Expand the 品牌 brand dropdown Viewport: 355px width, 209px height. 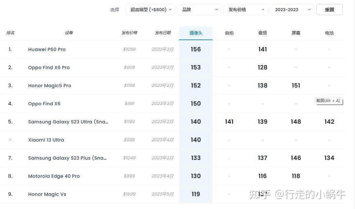click(x=199, y=10)
